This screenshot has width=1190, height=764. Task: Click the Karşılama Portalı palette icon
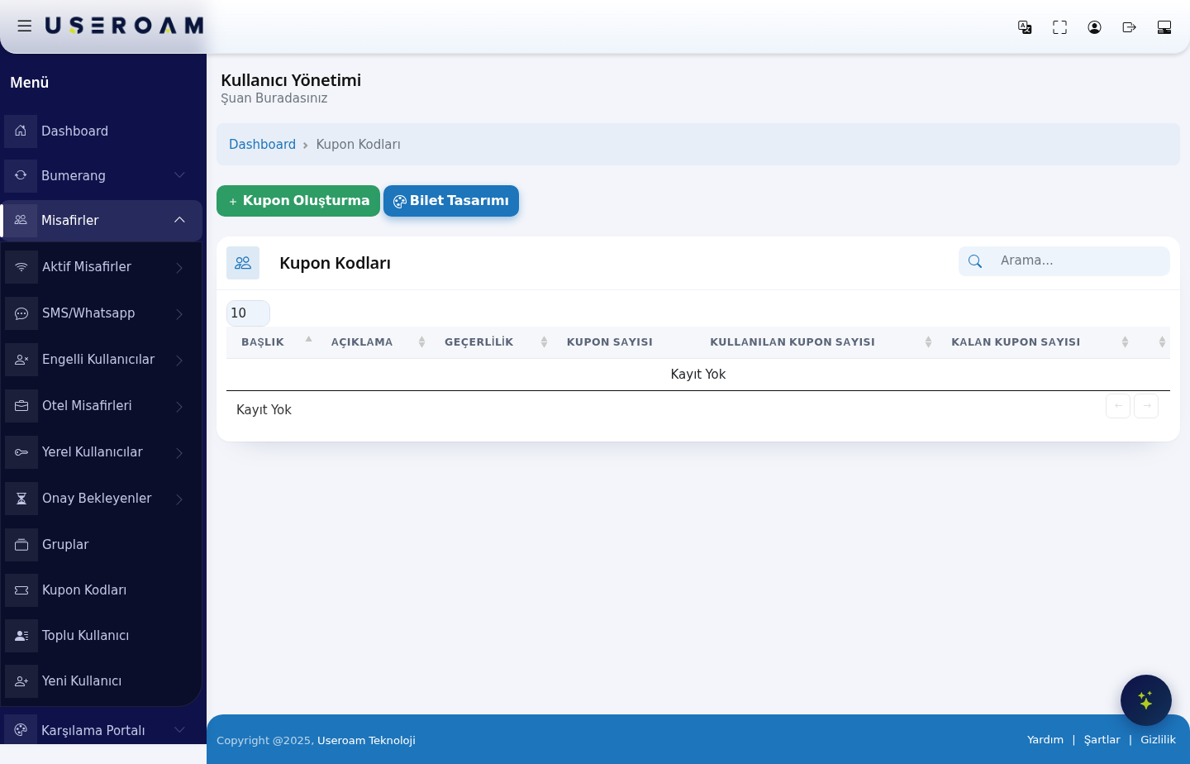21,730
